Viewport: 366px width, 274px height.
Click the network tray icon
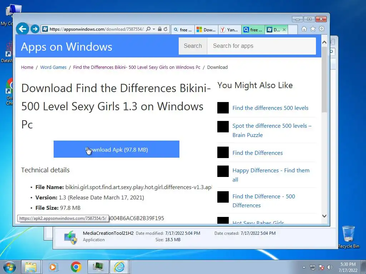coord(312,267)
